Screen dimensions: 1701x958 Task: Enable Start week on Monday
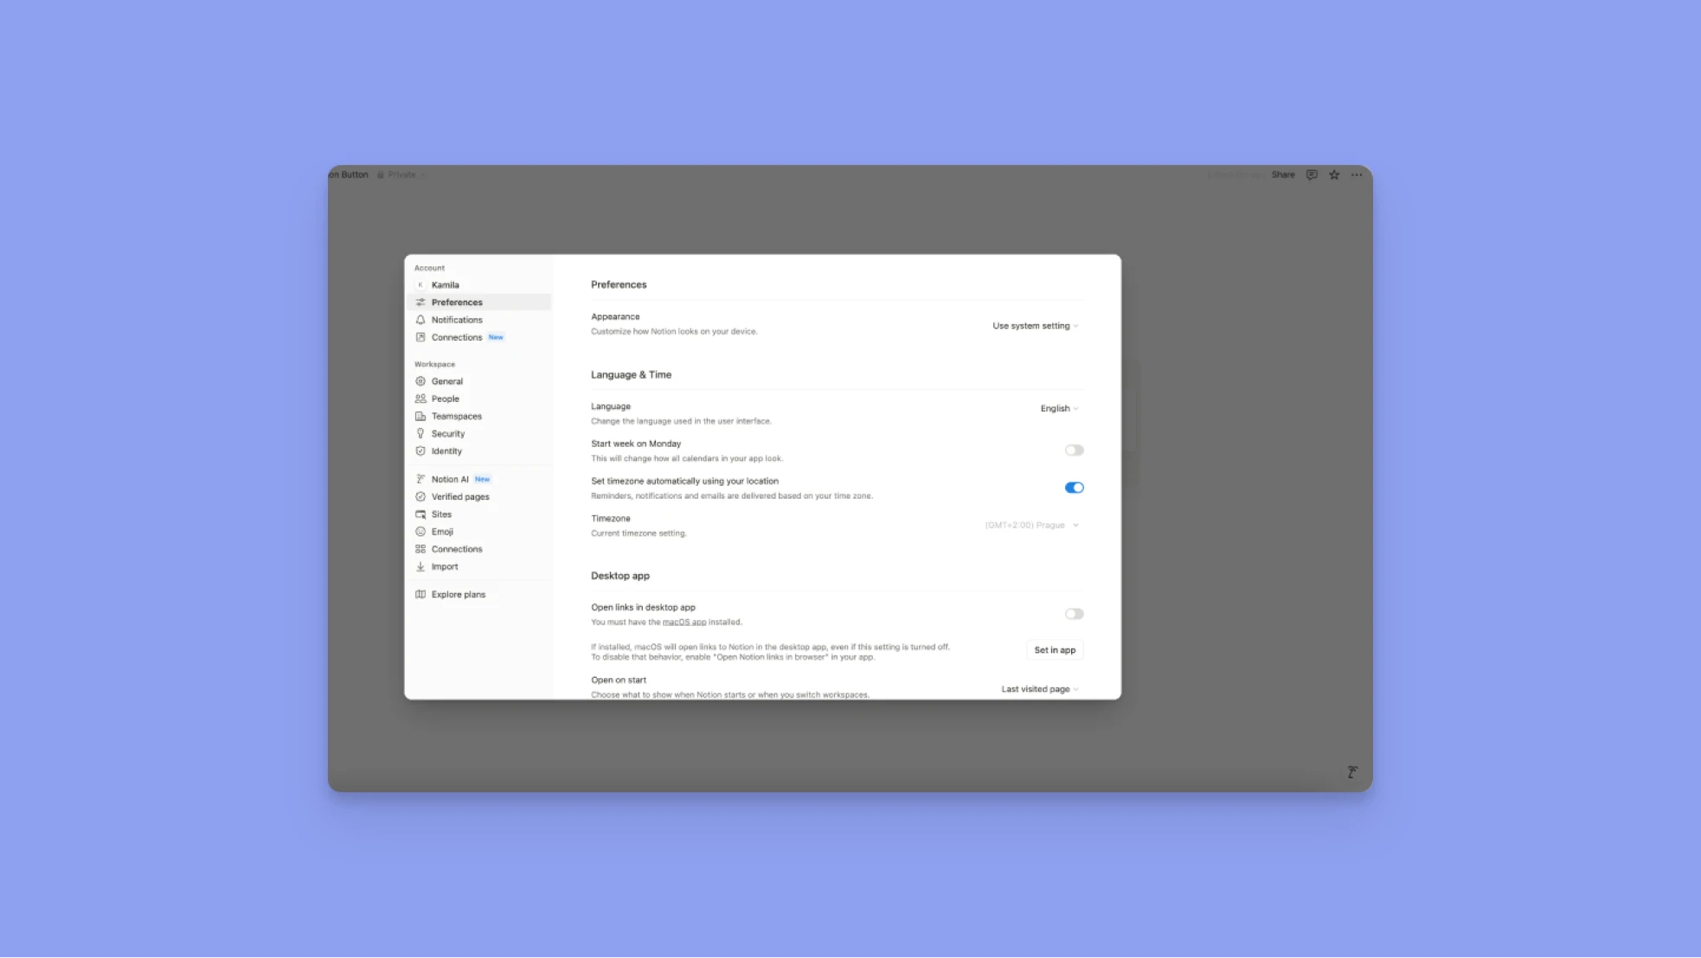(x=1074, y=450)
